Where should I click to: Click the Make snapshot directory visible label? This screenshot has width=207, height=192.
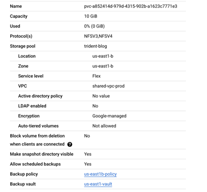[41, 154]
